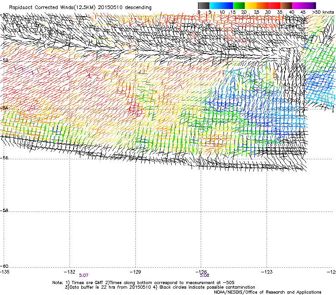Image resolution: width=336 pixels, height=295 pixels.
Task: Click the -58 latitude axis label
Action: point(4,211)
